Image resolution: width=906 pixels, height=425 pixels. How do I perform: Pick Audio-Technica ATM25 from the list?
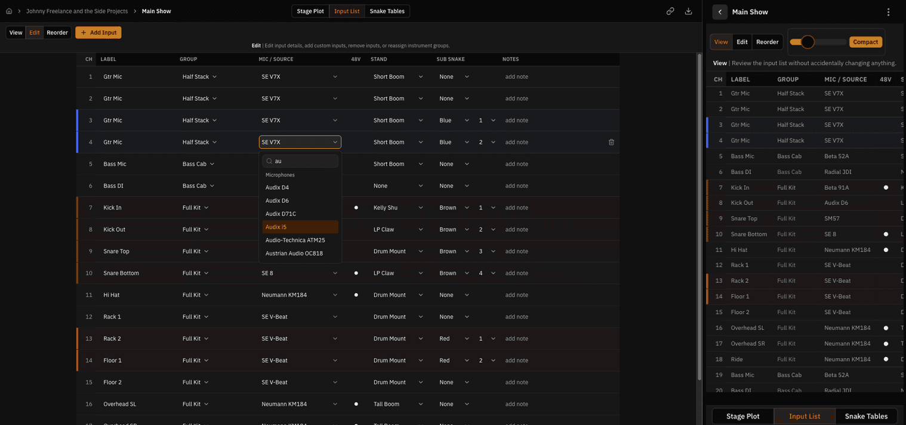click(300, 240)
